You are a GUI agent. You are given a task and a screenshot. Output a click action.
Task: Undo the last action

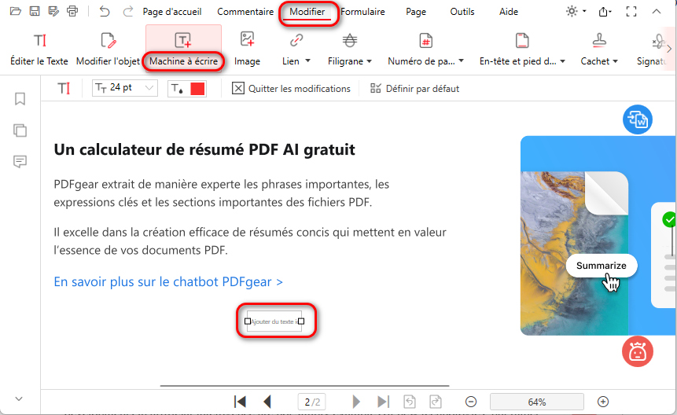click(104, 11)
